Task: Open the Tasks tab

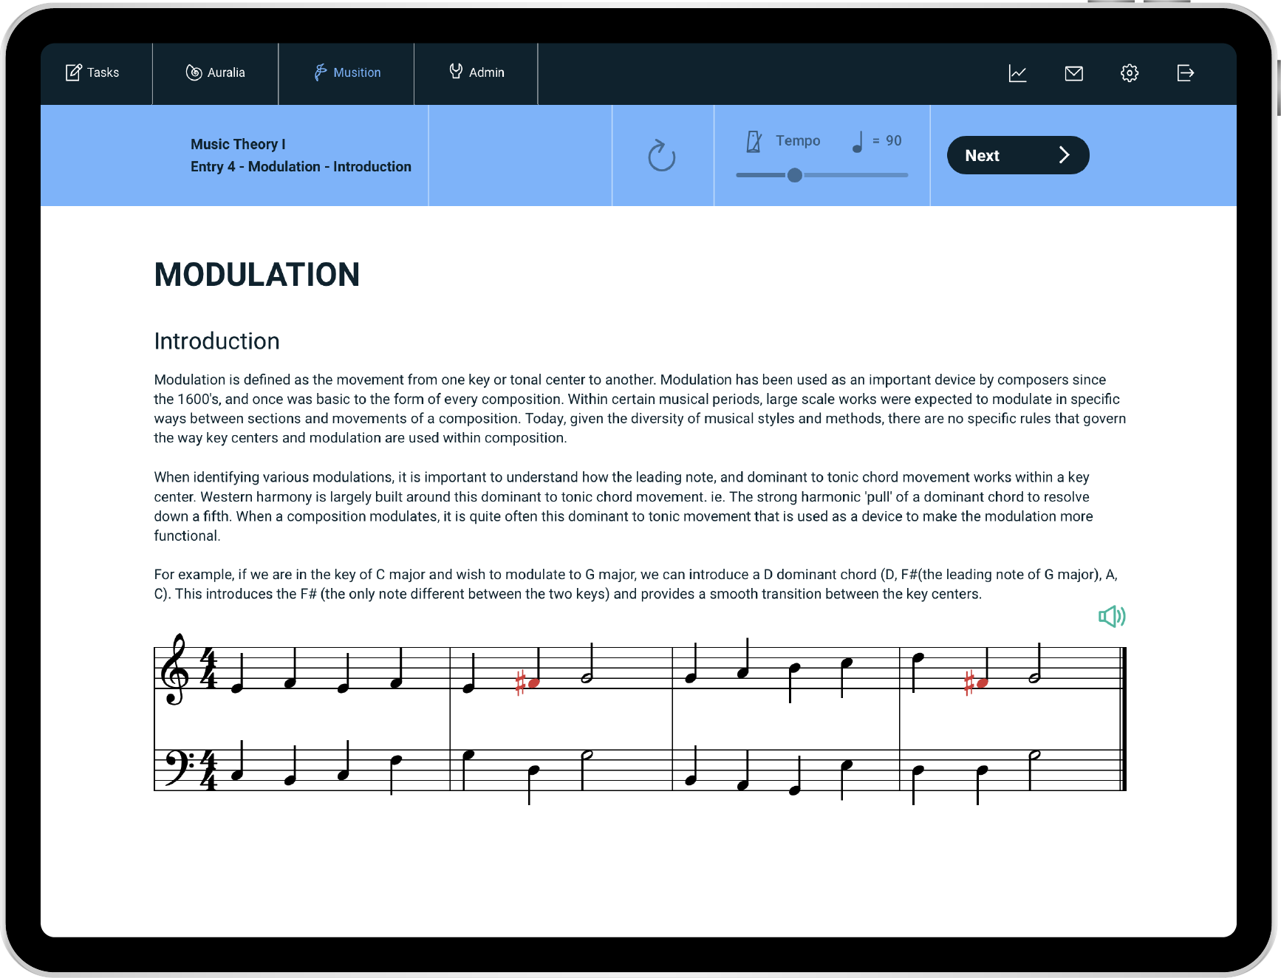Action: click(x=93, y=72)
